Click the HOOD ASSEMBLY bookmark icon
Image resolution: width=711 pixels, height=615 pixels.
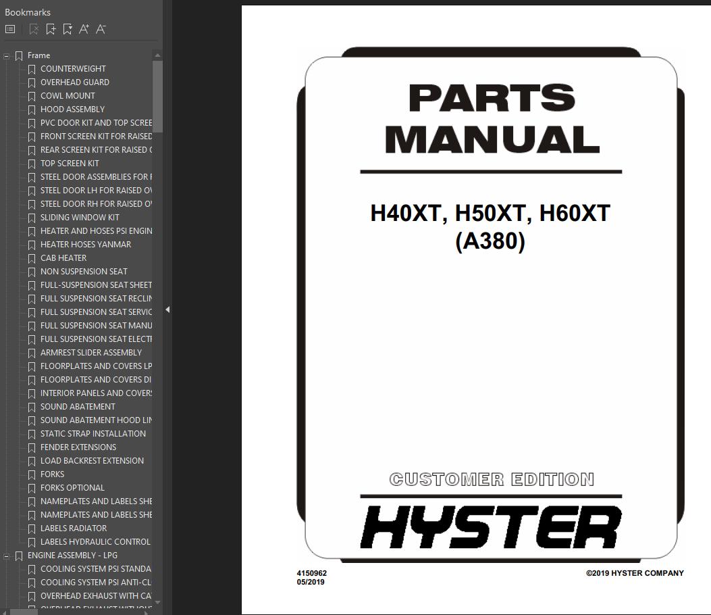32,110
